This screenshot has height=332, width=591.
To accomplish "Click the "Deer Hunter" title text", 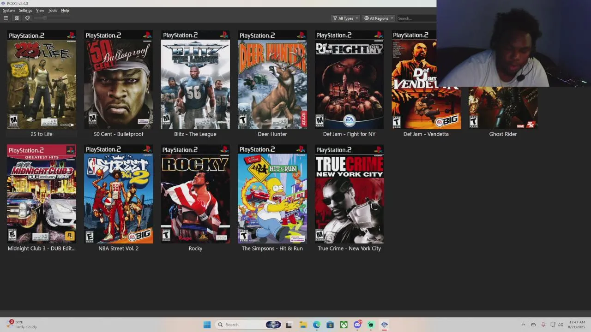I will click(272, 134).
